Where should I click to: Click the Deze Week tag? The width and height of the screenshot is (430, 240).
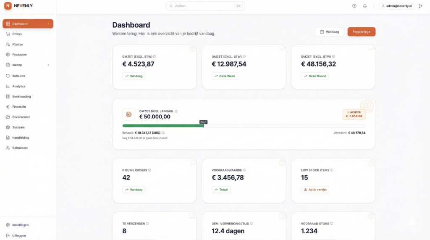coord(225,76)
